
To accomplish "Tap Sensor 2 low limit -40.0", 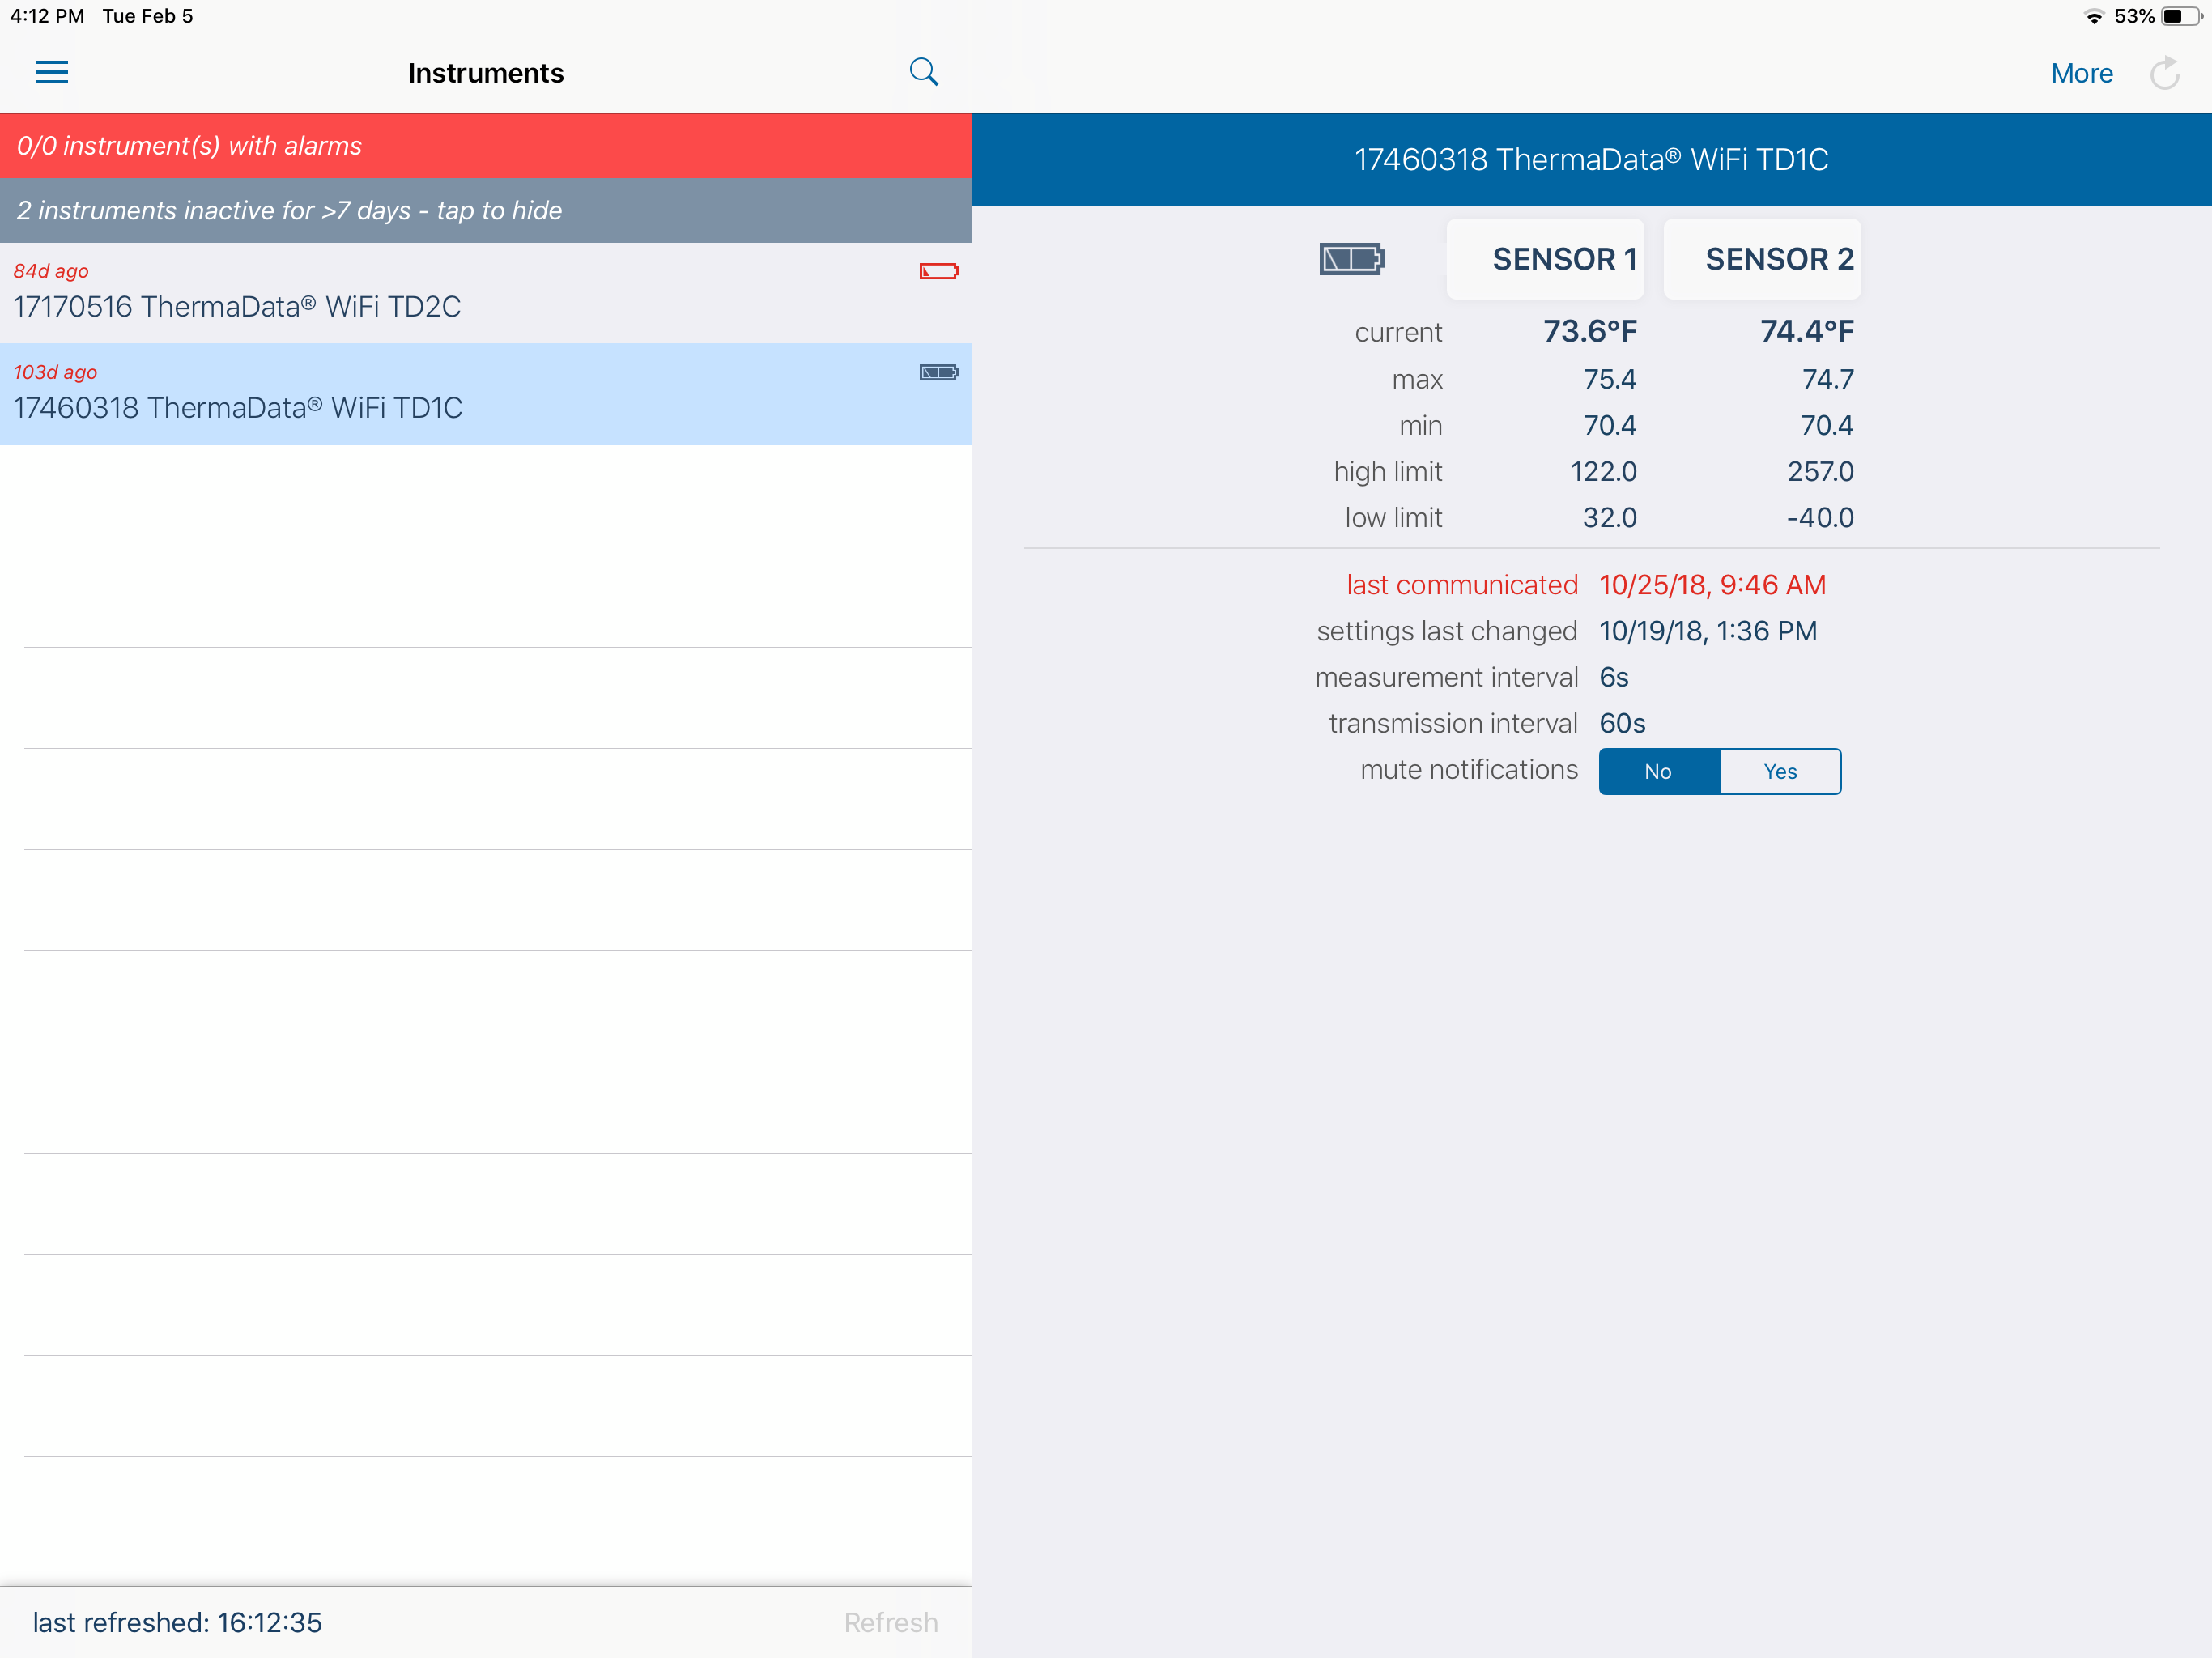I will 1820,517.
